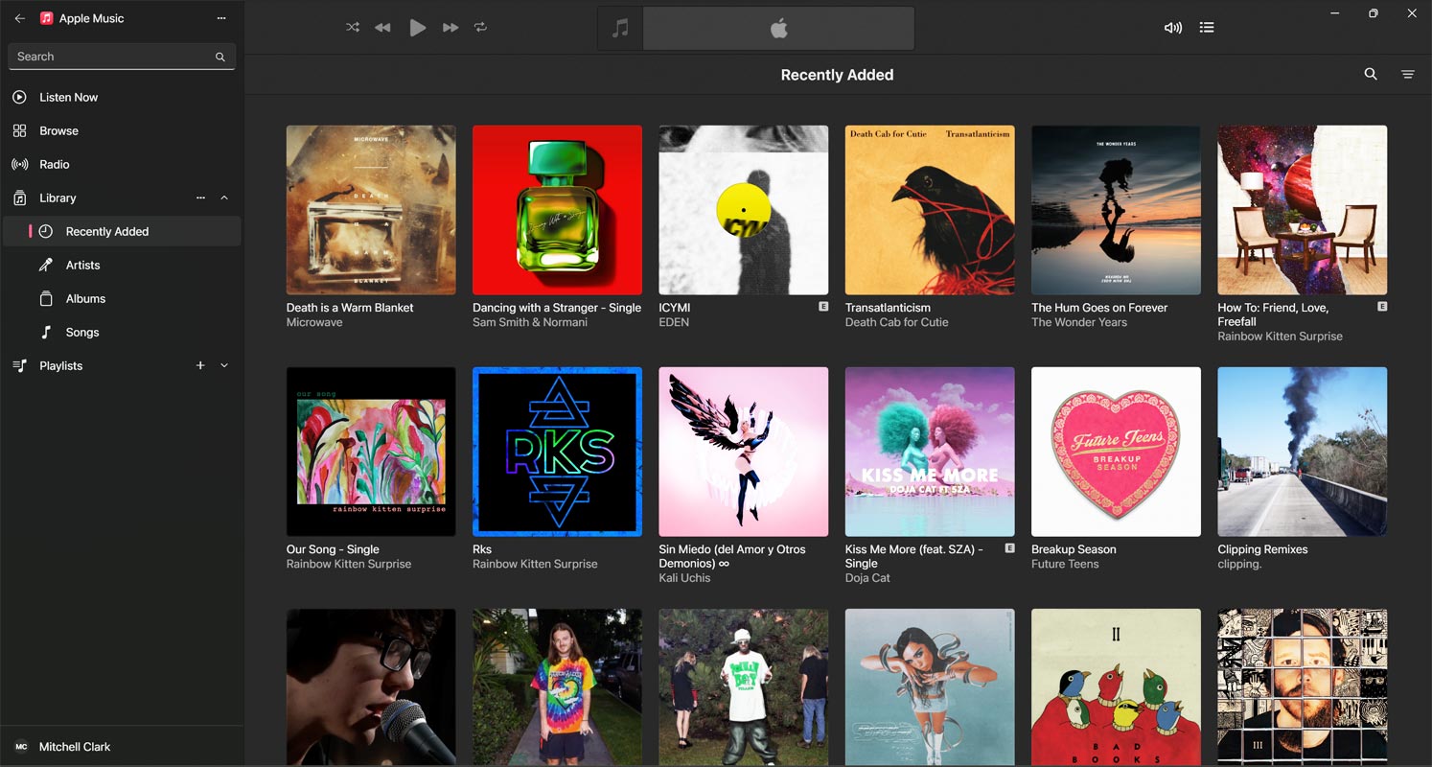Screen dimensions: 1432x767
Task: Open the Bad Books II album artwork
Action: 1116,686
